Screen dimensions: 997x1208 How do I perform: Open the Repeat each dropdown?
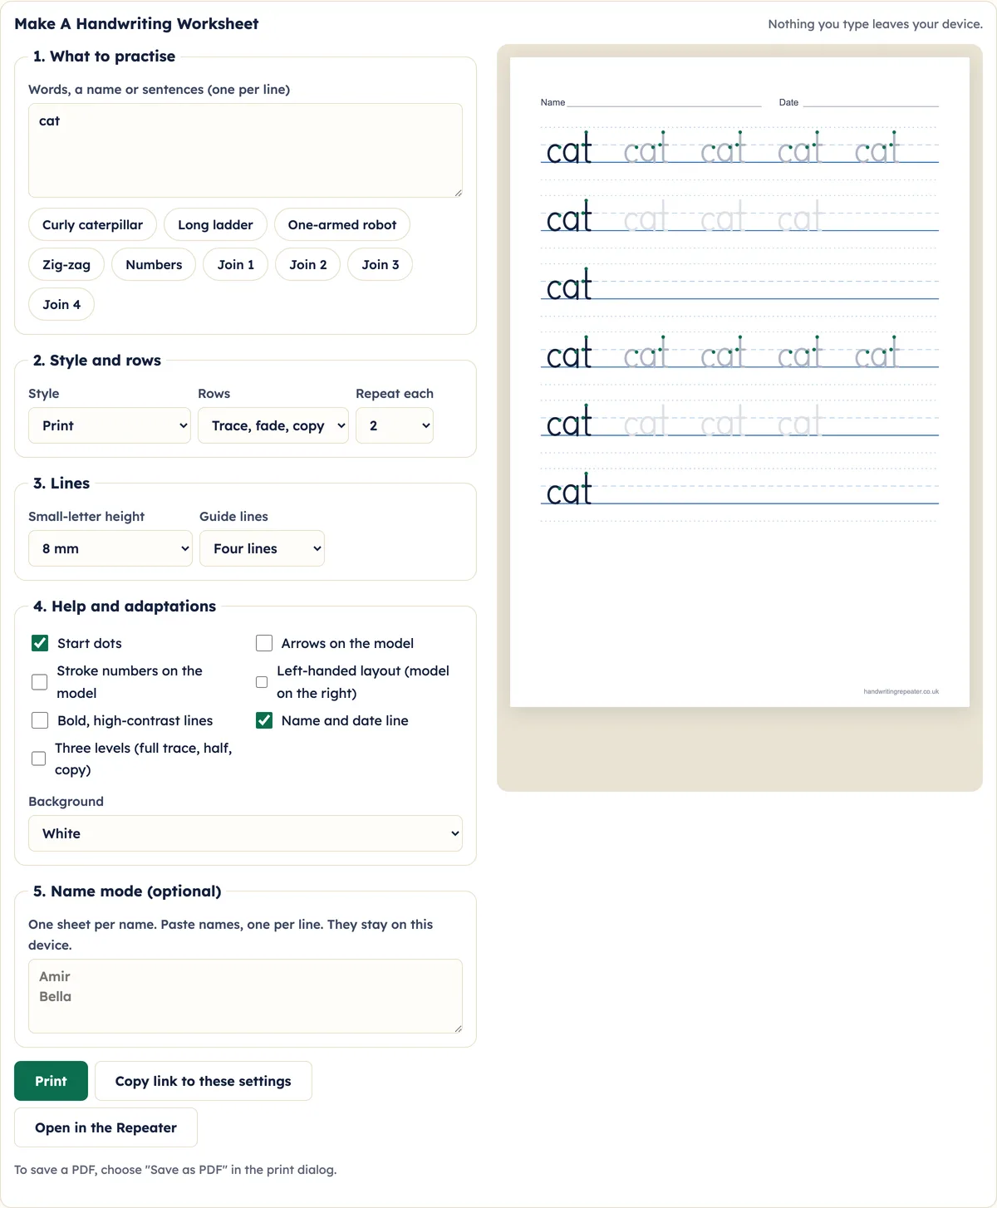tap(395, 425)
